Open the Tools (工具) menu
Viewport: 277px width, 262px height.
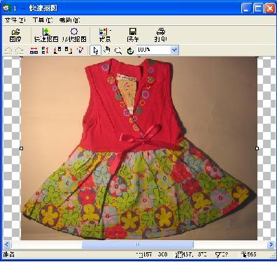43,20
